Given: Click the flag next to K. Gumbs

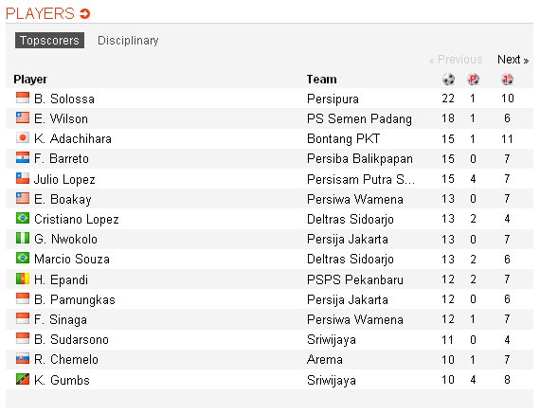Looking at the screenshot, I should pyautogui.click(x=23, y=379).
